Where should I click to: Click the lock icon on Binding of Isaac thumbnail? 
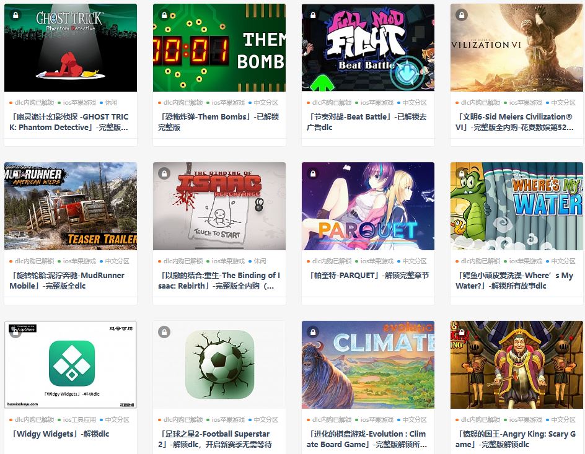(164, 173)
